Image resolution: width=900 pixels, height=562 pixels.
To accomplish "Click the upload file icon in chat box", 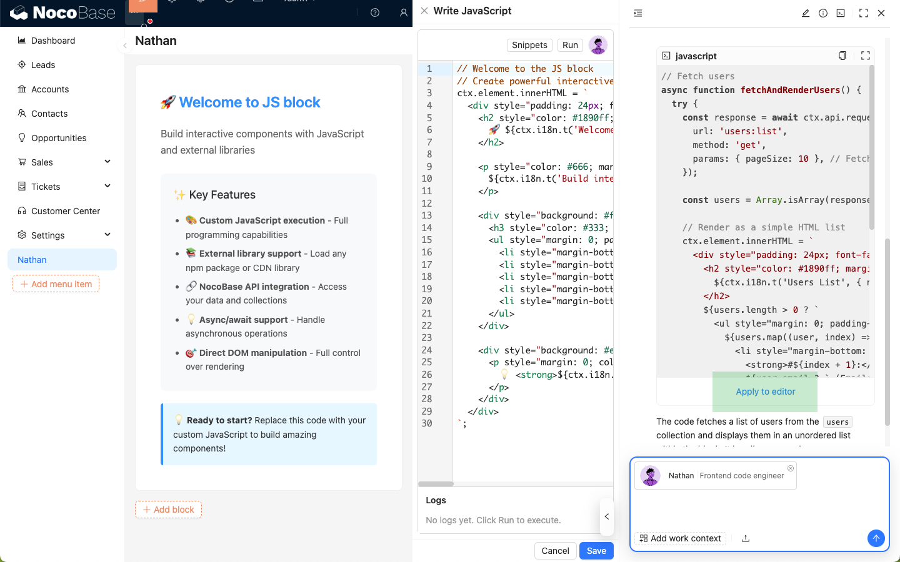I will coord(746,538).
